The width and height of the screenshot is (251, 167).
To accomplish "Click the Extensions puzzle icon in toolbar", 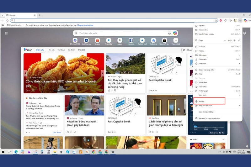I will [226, 20].
